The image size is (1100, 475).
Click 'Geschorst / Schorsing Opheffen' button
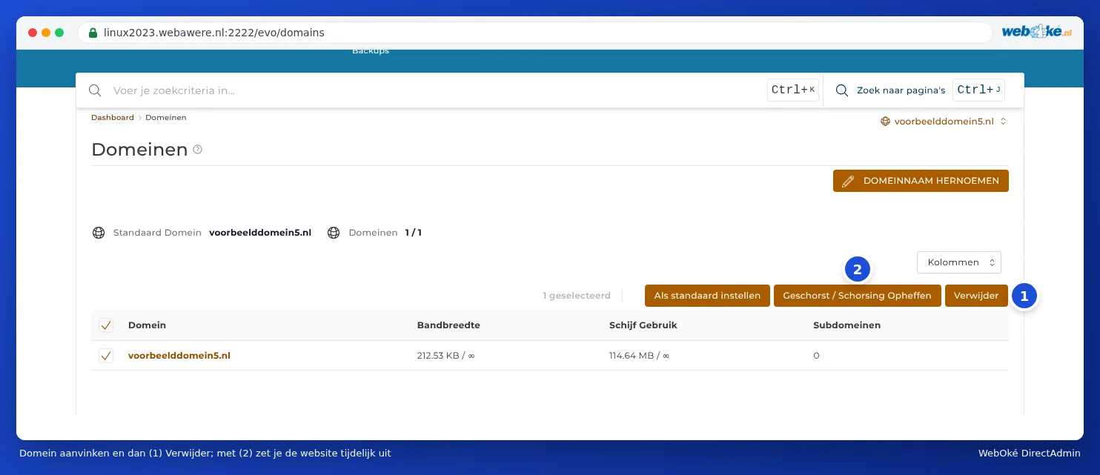858,296
